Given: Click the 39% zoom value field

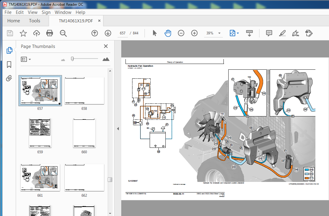Looking at the screenshot, I should [210, 33].
